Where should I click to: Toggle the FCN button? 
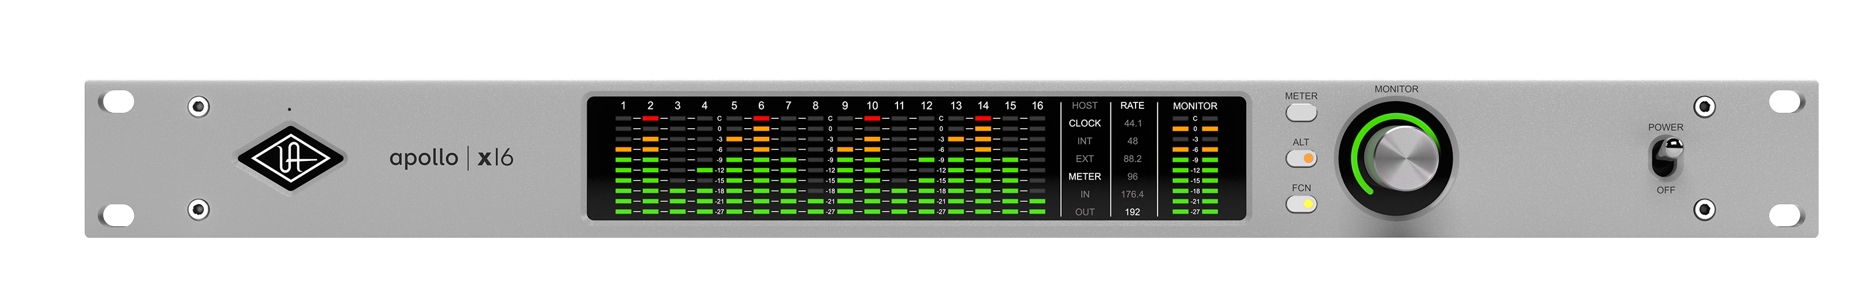[x=1301, y=204]
